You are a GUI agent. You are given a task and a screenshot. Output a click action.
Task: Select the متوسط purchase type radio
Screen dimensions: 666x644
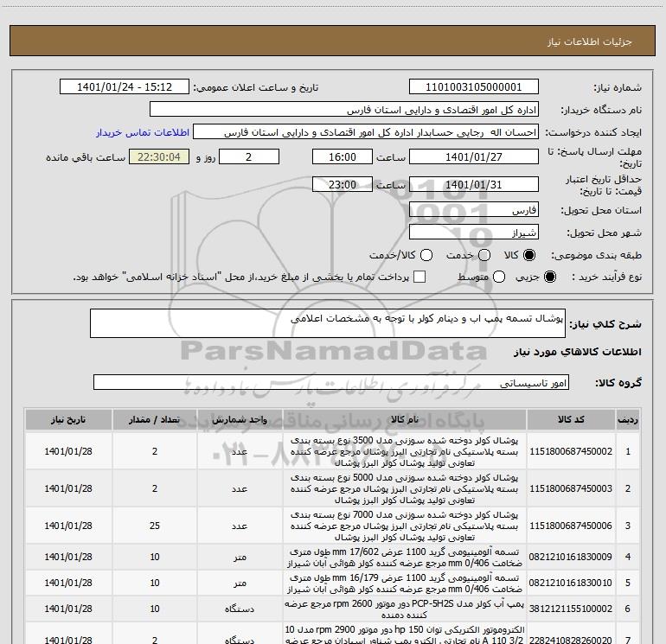tap(499, 277)
